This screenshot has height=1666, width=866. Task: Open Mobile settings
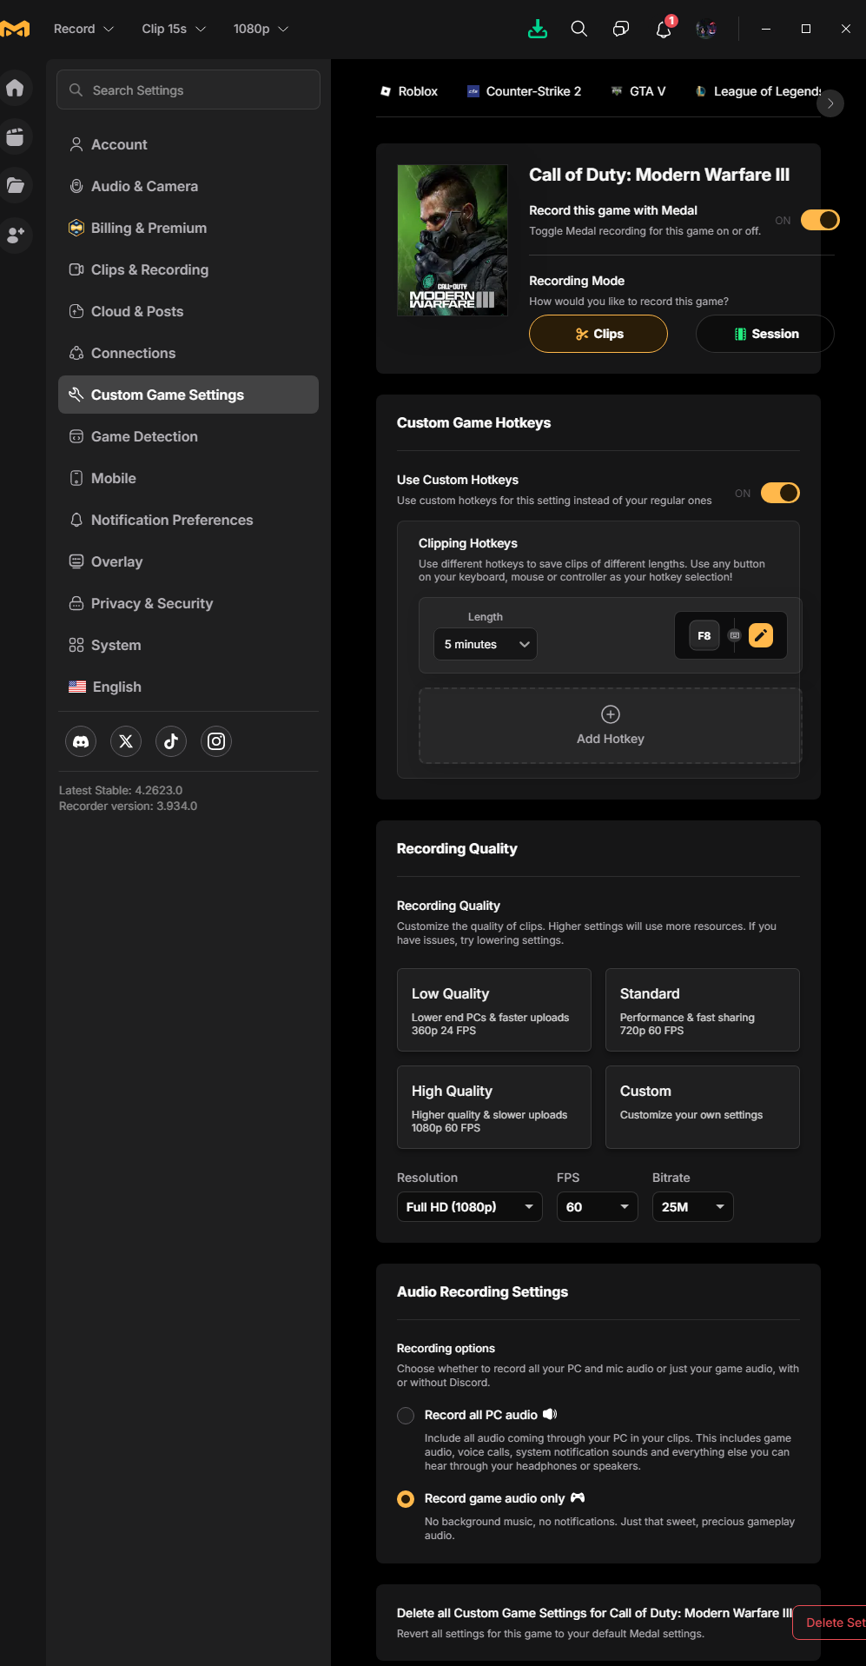[188, 478]
